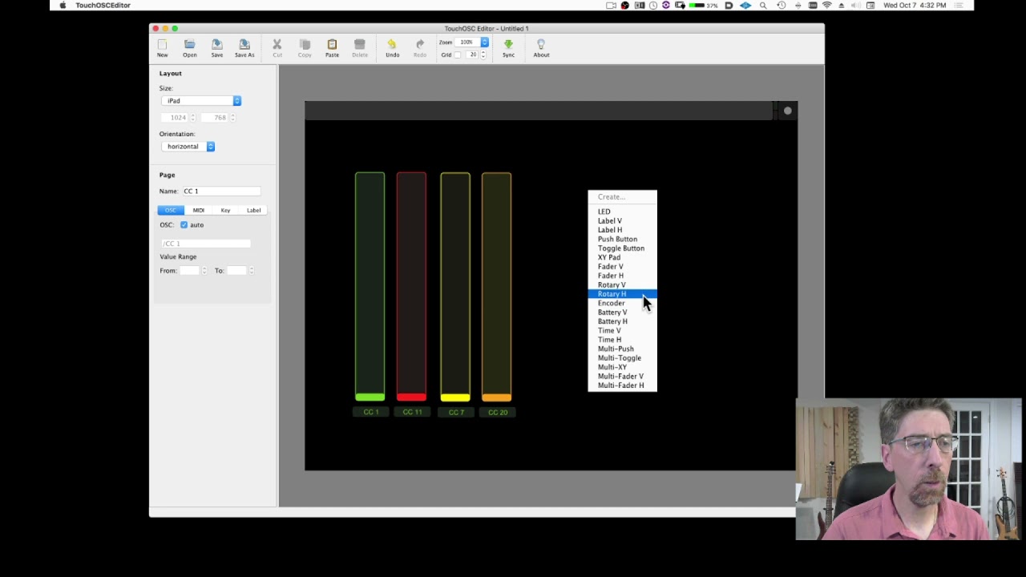Adjust the layout height 768 stepper
Image resolution: width=1026 pixels, height=577 pixels.
click(232, 118)
